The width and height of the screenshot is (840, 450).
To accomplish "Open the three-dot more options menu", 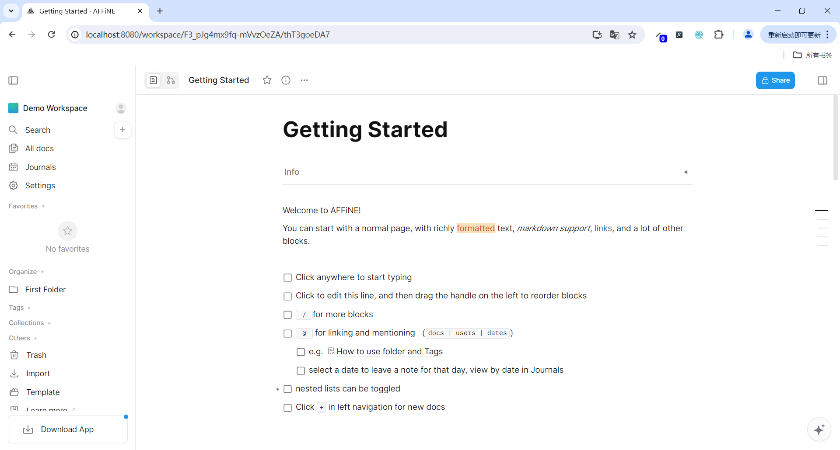I will click(x=304, y=80).
